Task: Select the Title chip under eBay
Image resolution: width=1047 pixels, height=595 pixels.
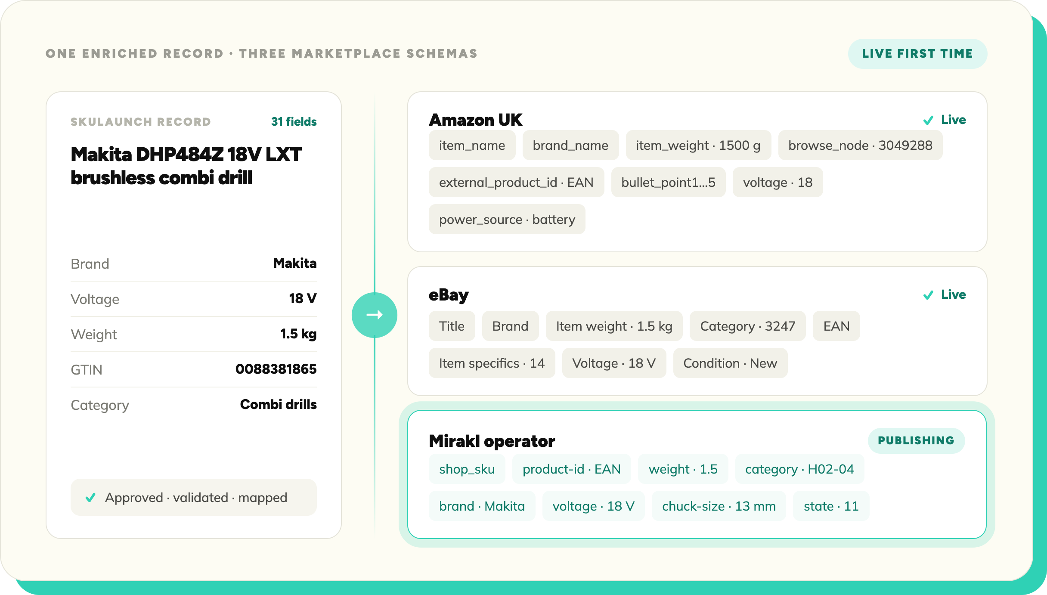Action: [452, 326]
